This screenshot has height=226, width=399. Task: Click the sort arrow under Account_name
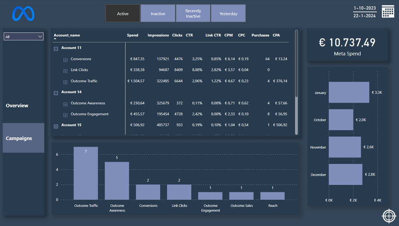click(x=55, y=39)
